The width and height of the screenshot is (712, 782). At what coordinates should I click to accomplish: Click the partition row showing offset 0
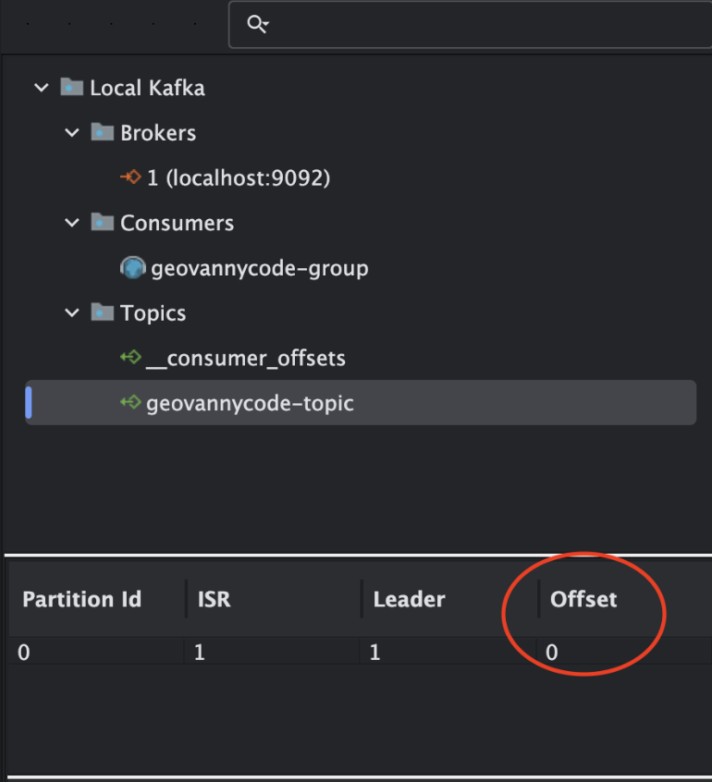click(277, 653)
